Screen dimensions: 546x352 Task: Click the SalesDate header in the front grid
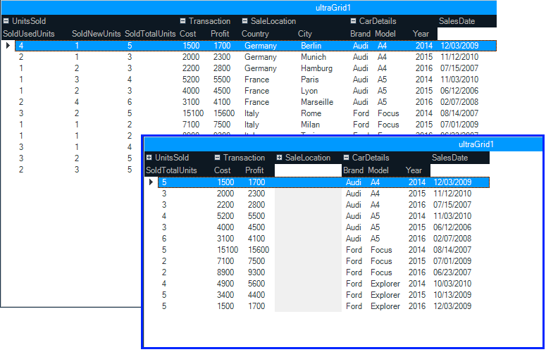point(449,158)
